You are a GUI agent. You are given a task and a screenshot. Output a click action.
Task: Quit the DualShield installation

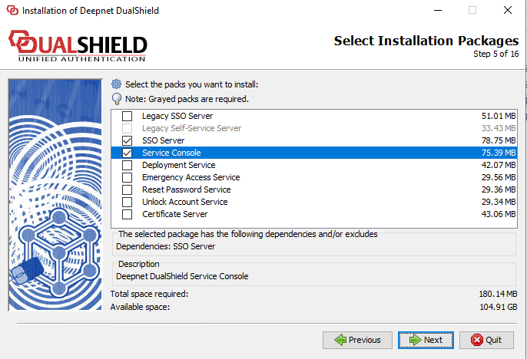click(486, 340)
